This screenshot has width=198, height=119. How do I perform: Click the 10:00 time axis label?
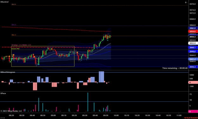point(116,115)
